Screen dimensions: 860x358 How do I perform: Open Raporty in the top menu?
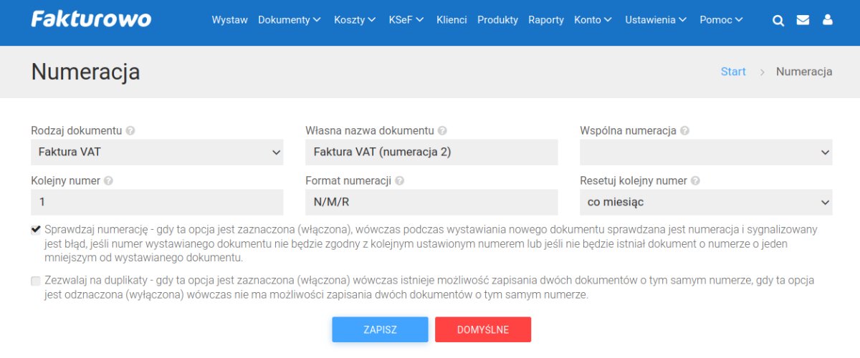546,20
